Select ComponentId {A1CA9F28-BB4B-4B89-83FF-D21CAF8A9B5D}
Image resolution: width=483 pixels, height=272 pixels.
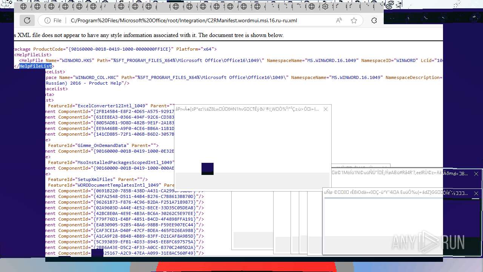tap(145, 236)
